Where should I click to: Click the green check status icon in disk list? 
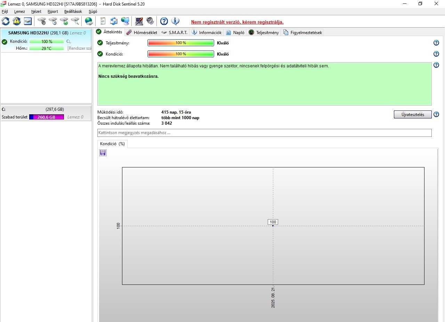[4, 42]
